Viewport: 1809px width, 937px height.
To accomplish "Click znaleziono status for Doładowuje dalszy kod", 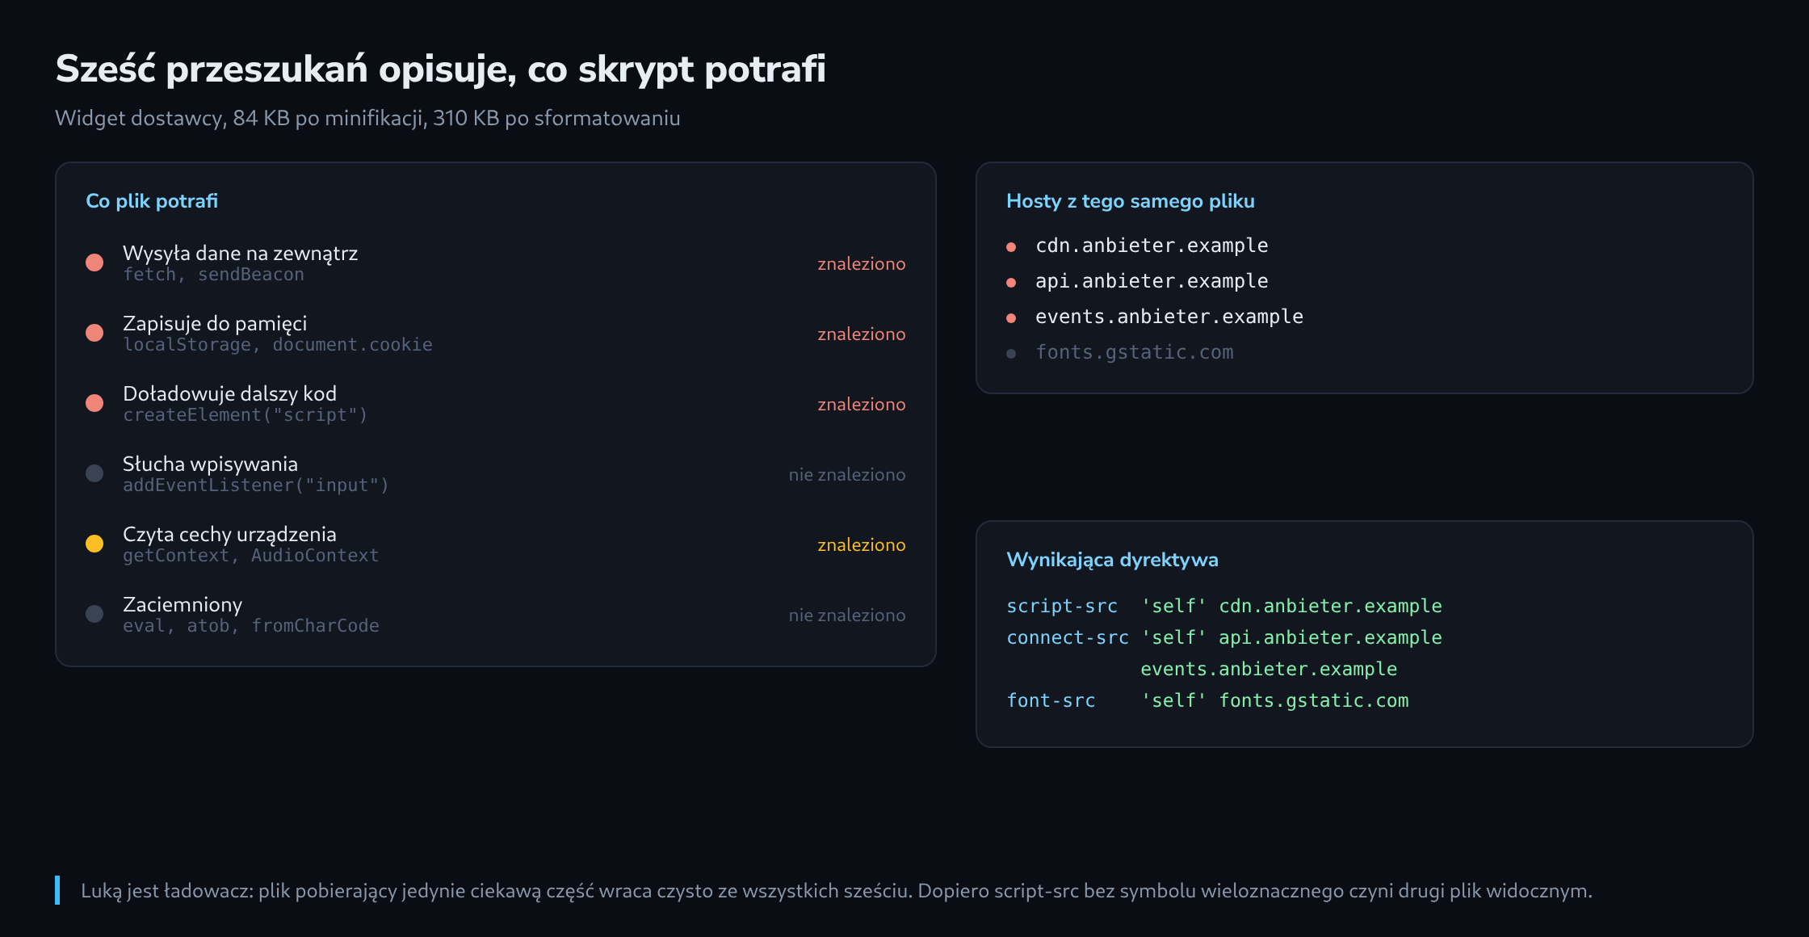I will (x=861, y=405).
